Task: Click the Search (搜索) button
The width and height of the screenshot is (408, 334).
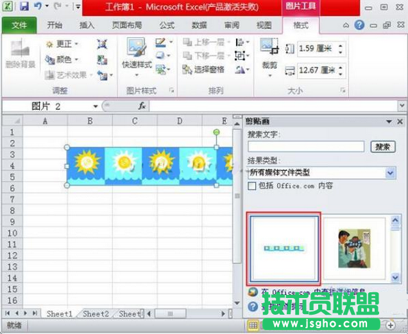Action: [383, 147]
